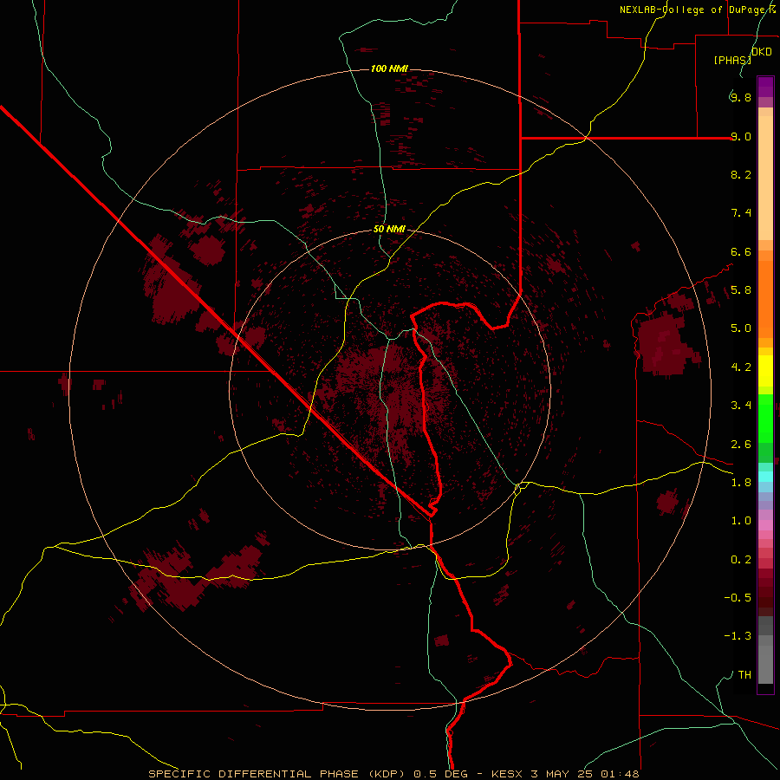Click the 5.0 value on the color scale

[x=741, y=328]
